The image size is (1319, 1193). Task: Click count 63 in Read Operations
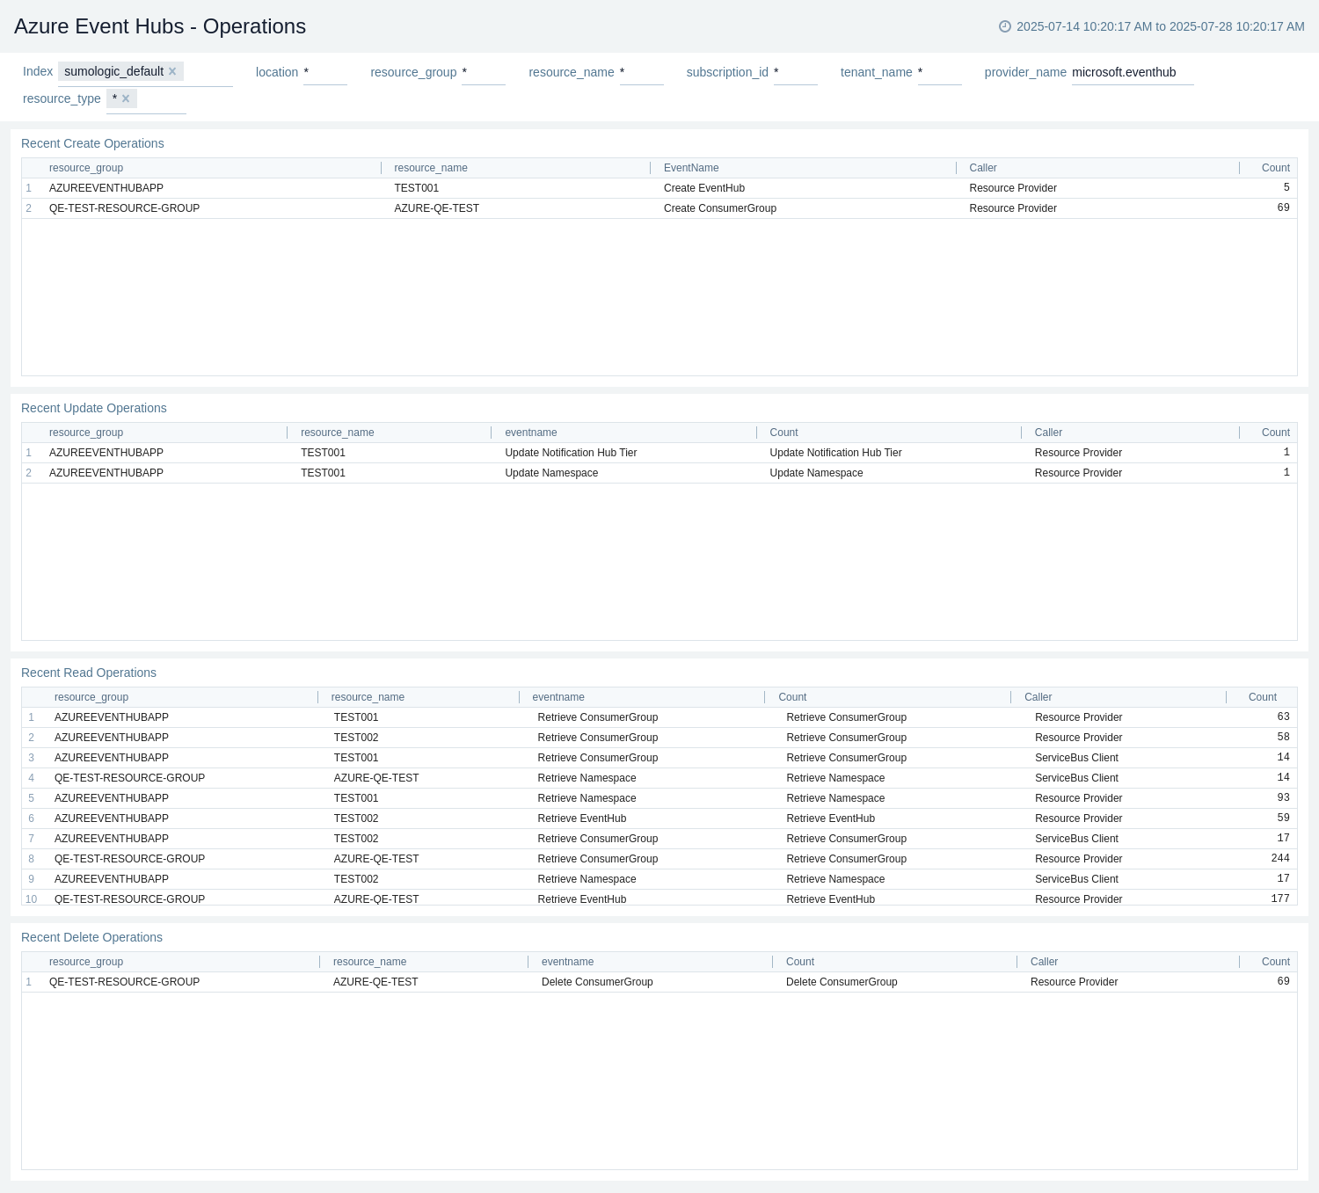coord(1283,717)
